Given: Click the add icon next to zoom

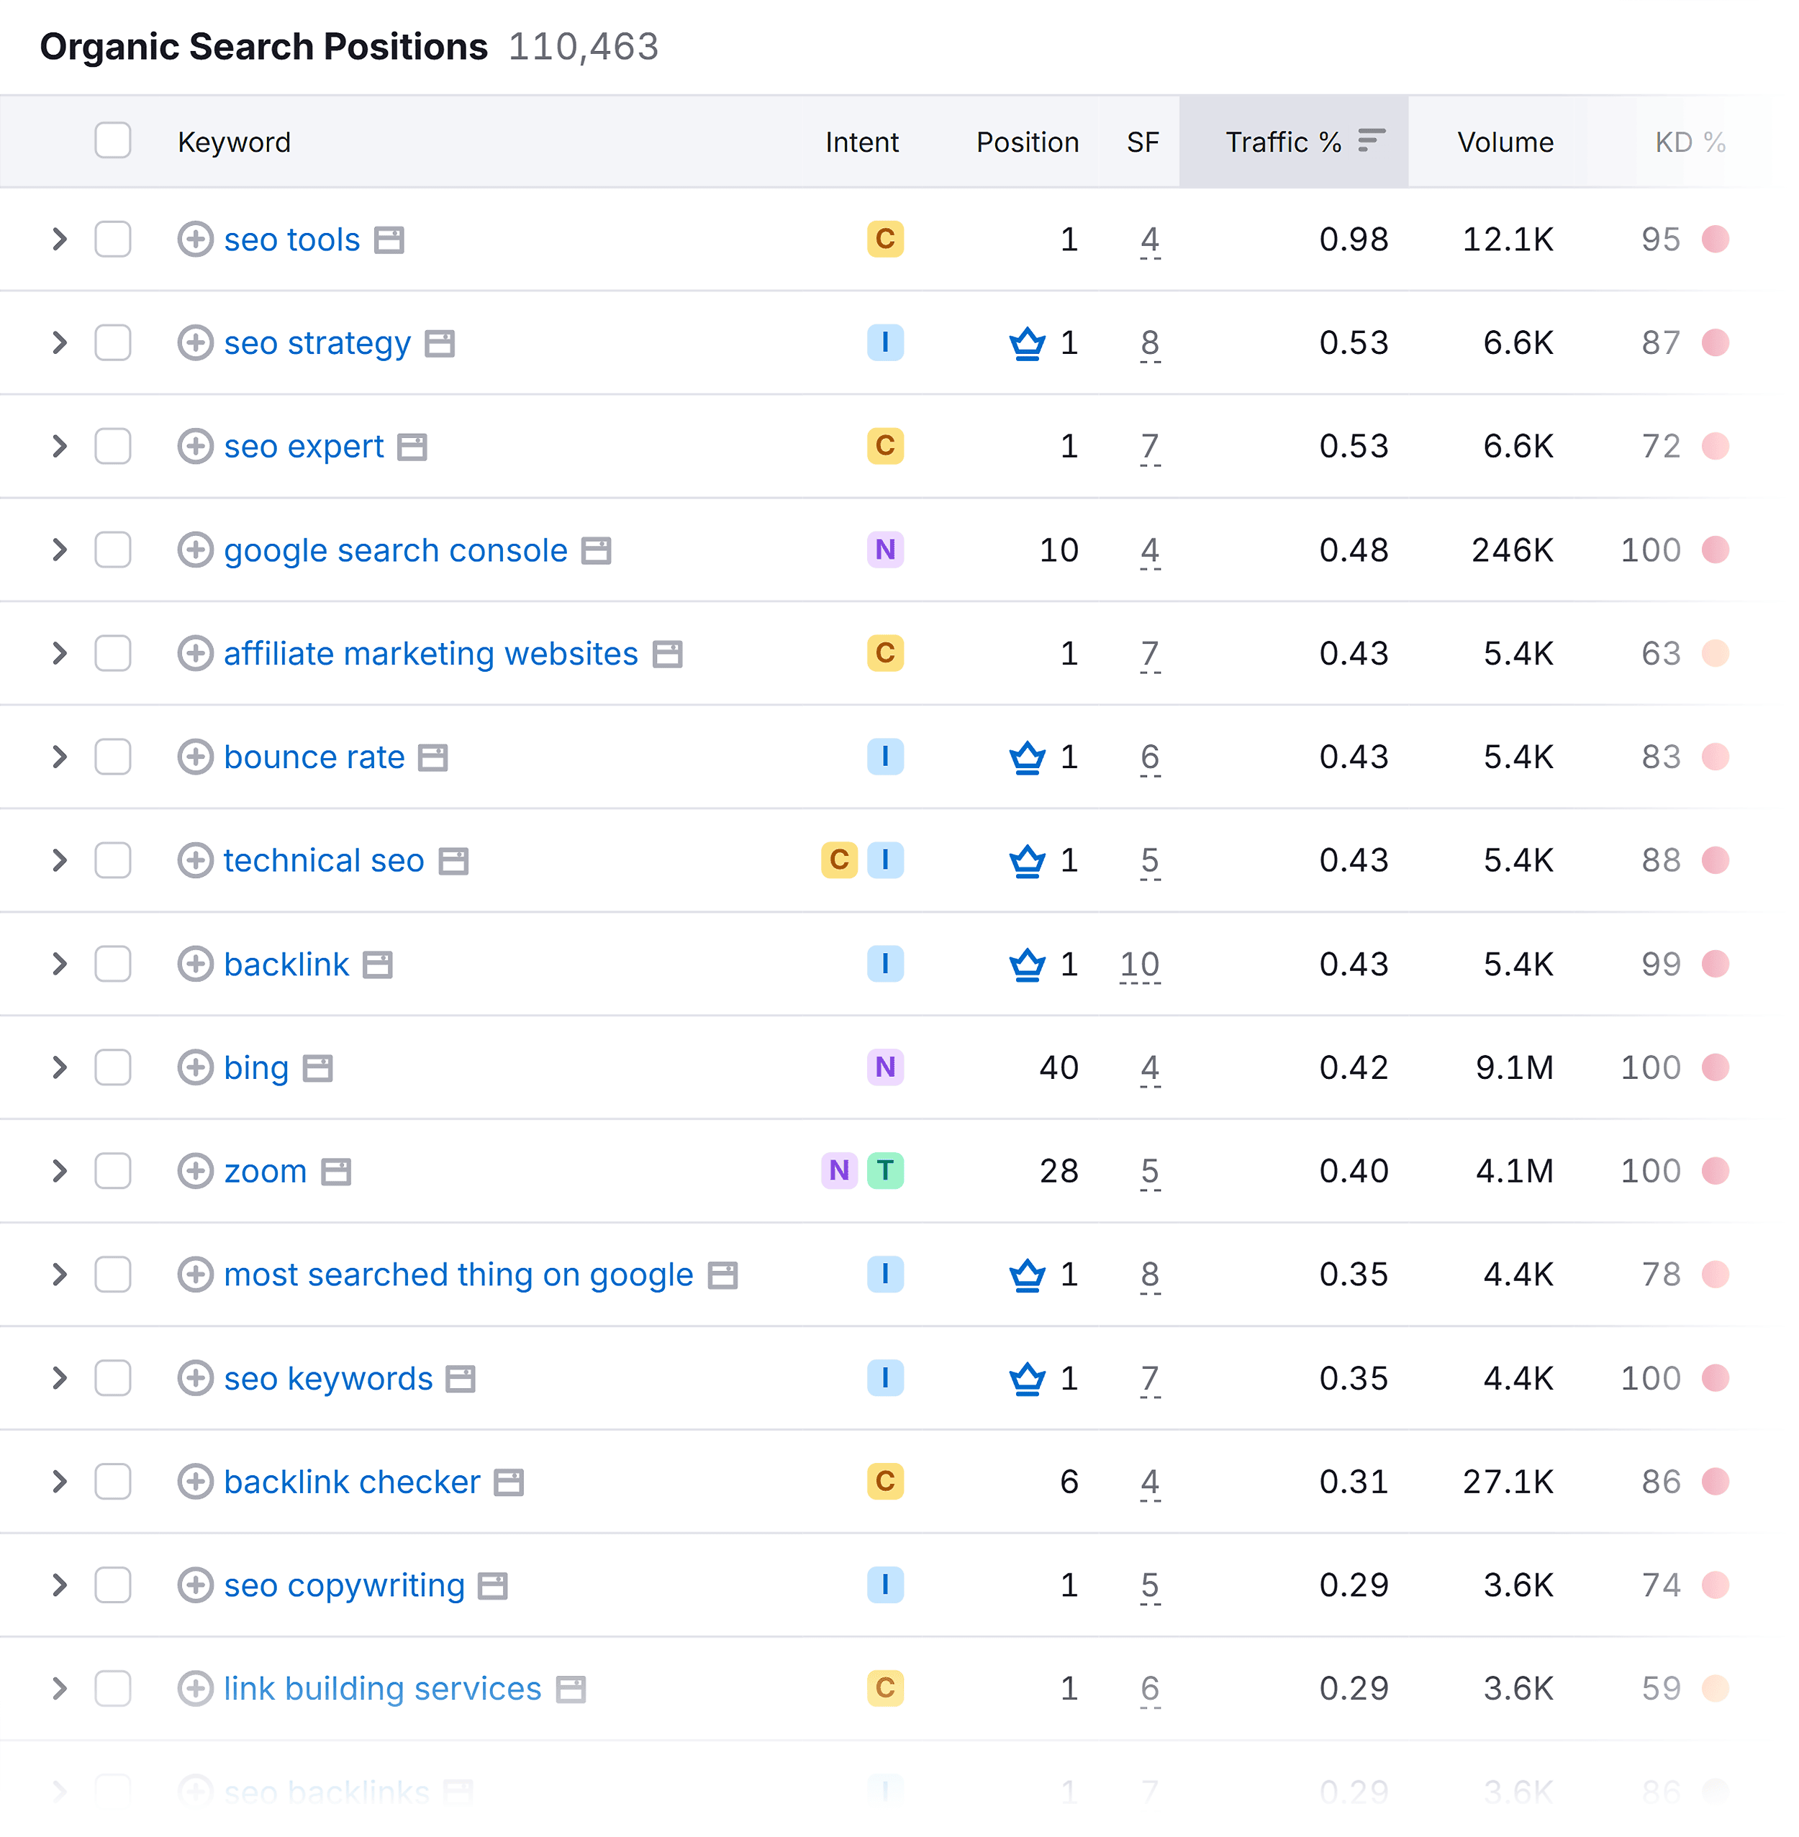Looking at the screenshot, I should [x=194, y=1170].
